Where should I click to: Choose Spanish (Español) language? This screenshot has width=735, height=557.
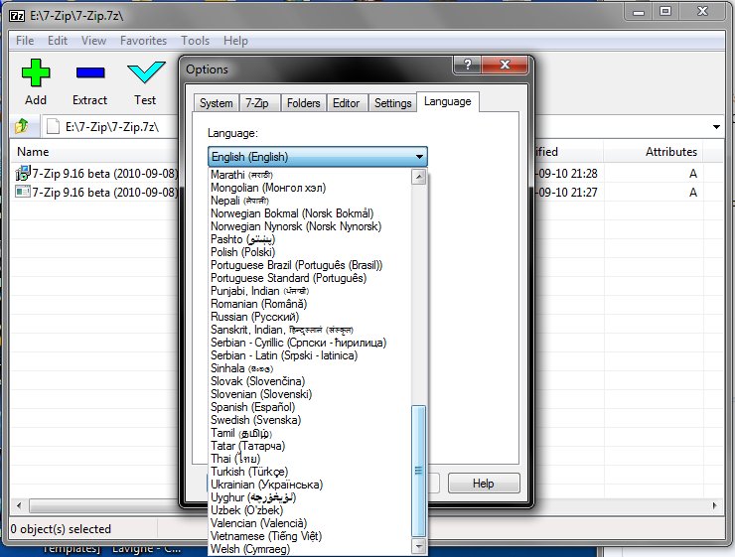(309, 407)
